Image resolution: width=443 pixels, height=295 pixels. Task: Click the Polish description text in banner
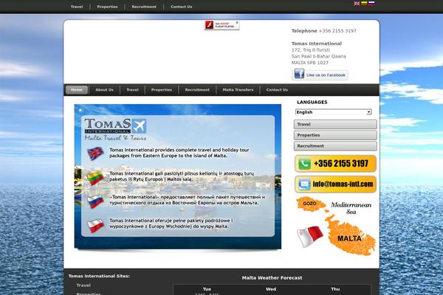[171, 223]
